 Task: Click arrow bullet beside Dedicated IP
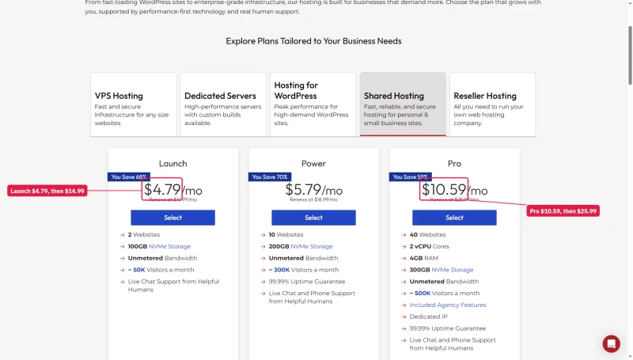click(x=404, y=316)
